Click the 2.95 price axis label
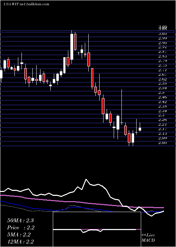 [x=163, y=43]
